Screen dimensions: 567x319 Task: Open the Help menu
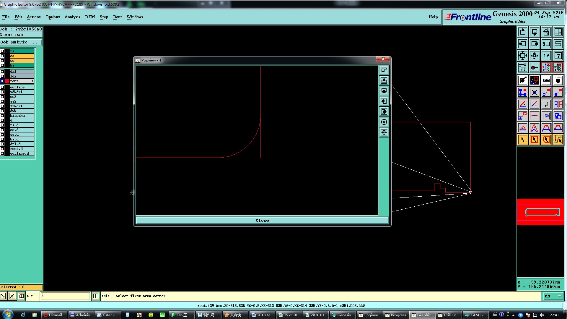433,17
